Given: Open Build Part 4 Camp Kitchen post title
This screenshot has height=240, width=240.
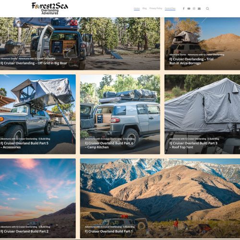Looking at the screenshot, I should (109, 145).
